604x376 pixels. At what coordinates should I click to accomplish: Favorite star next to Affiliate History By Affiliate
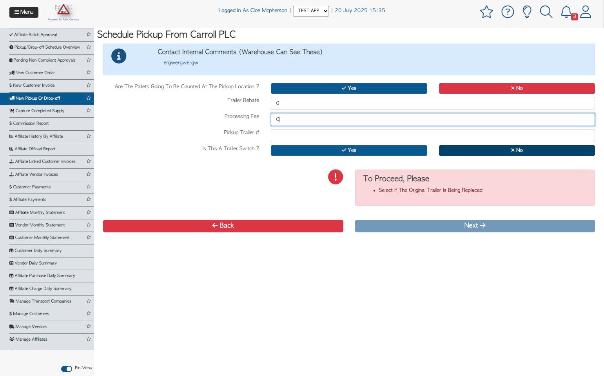click(x=89, y=136)
